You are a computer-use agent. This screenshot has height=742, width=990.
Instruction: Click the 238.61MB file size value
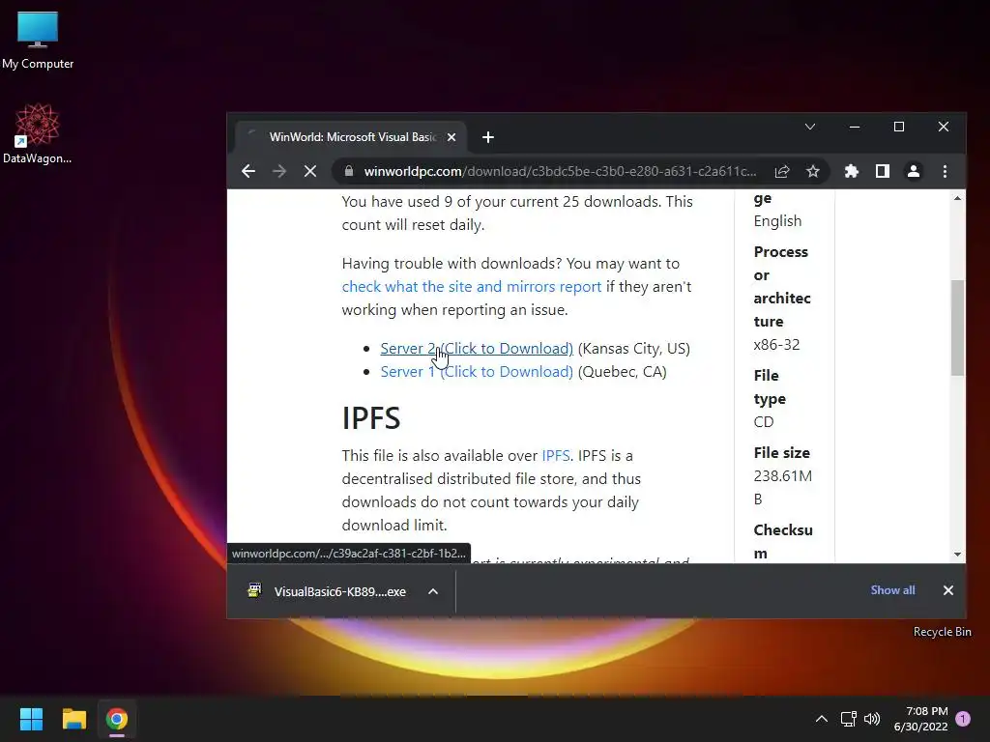pos(782,488)
